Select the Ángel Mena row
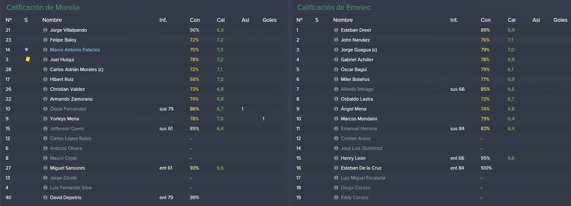571x206 pixels. click(x=431, y=109)
